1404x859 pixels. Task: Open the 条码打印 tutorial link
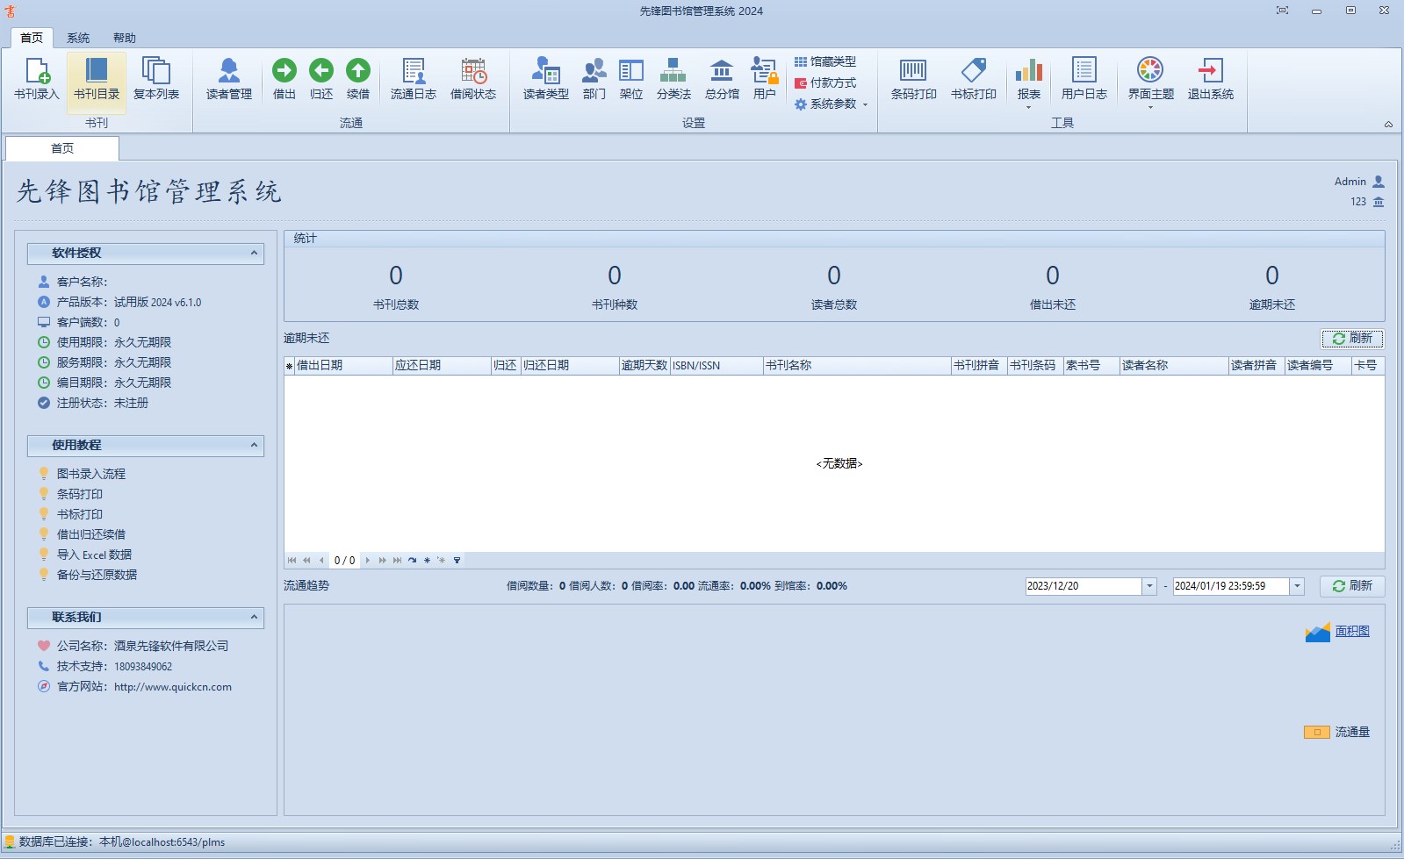pos(80,494)
